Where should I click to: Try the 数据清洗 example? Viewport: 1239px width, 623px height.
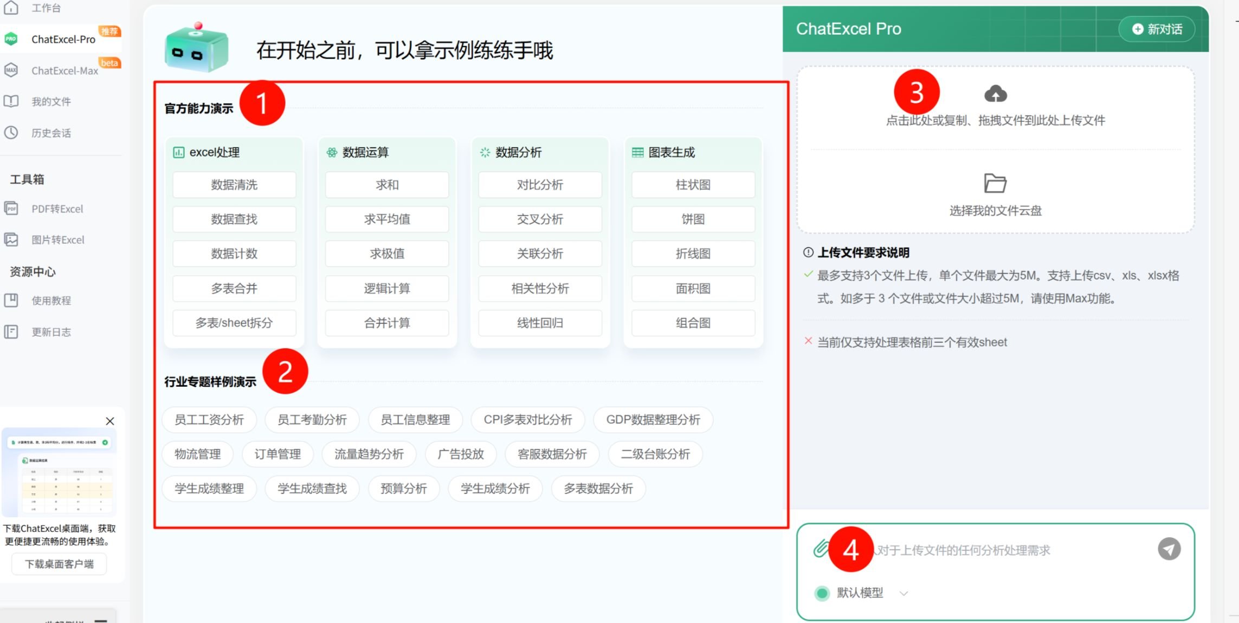234,185
